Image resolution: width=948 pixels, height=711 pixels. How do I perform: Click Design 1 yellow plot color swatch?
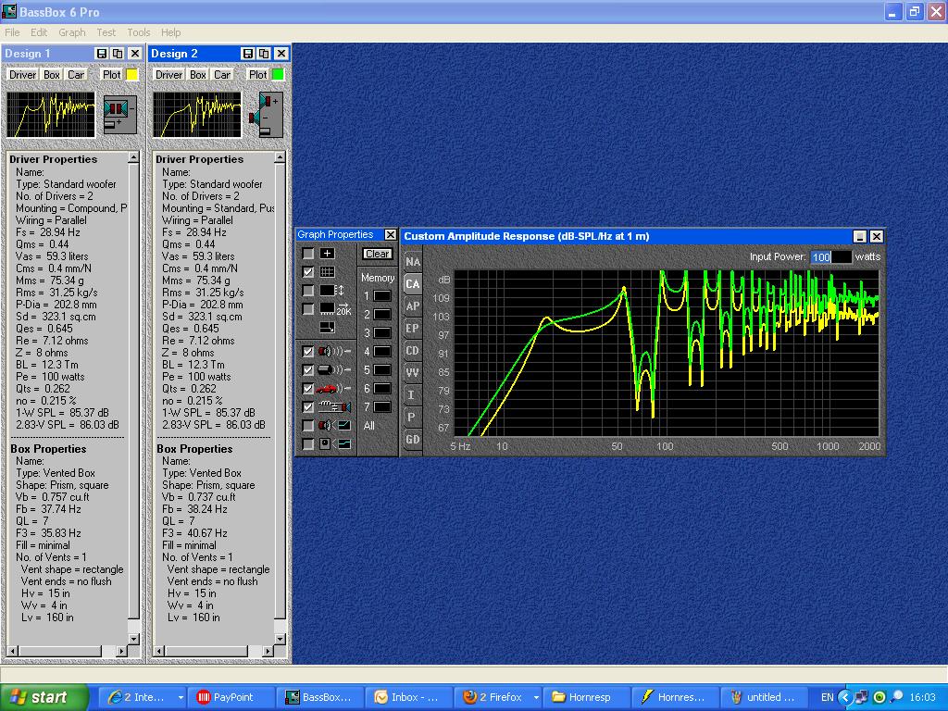point(131,74)
